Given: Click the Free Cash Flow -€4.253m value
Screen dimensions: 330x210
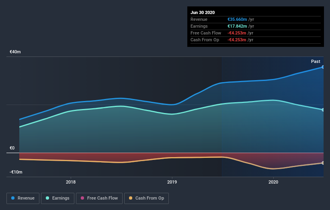Looking at the screenshot, I should pos(237,33).
